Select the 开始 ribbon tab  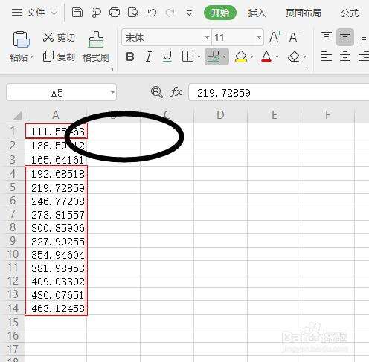pos(220,13)
